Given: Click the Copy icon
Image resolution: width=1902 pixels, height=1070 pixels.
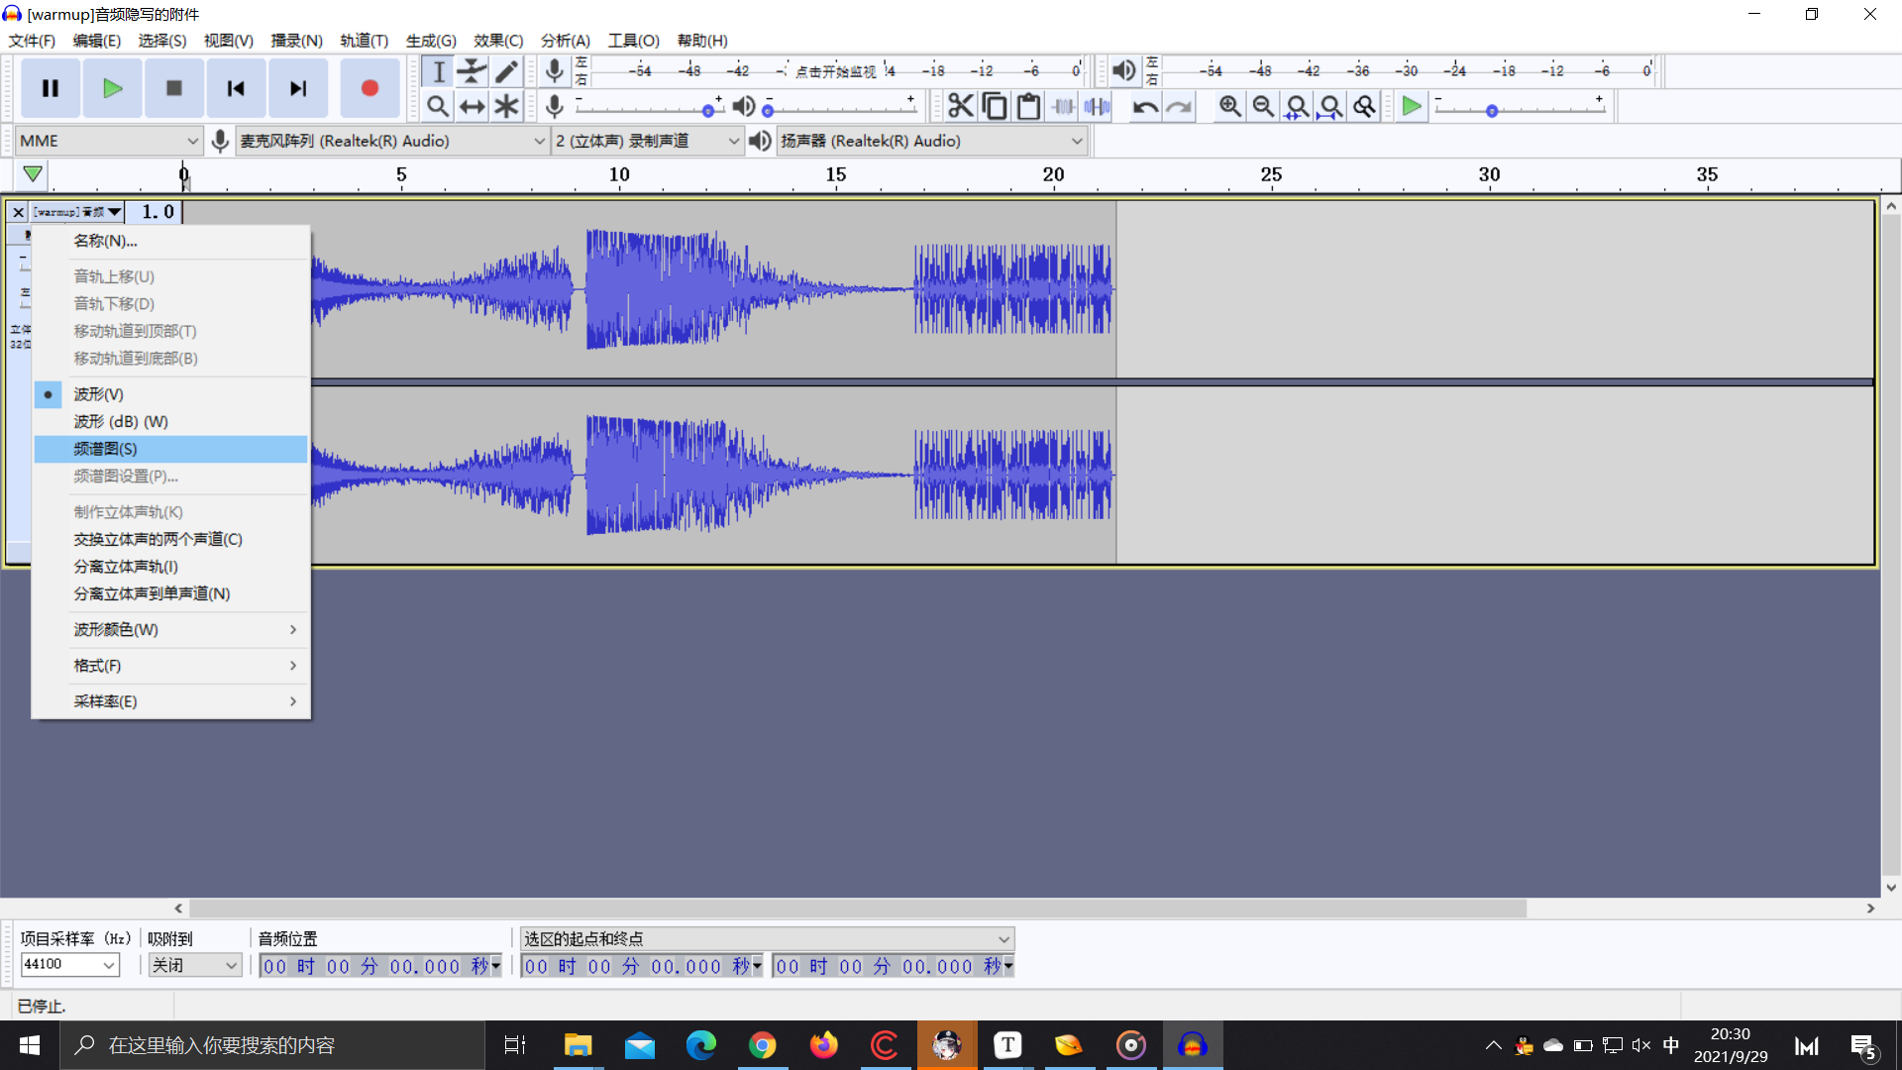Looking at the screenshot, I should [994, 106].
